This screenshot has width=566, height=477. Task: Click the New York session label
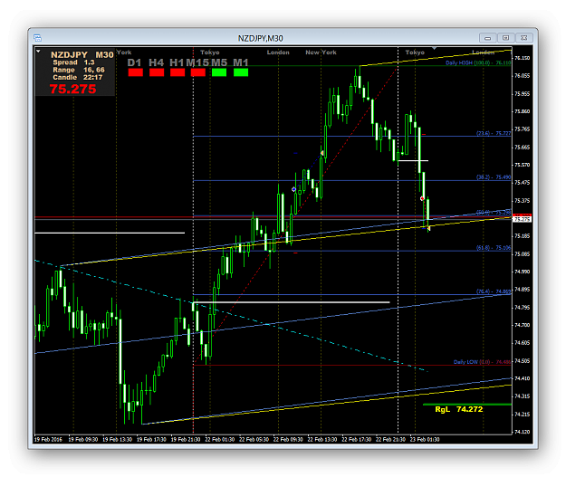coord(321,52)
